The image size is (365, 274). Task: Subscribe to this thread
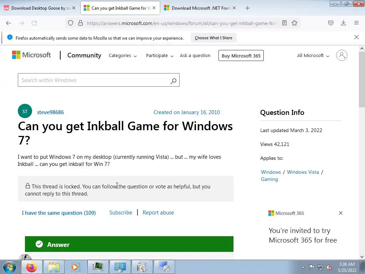[x=120, y=213]
